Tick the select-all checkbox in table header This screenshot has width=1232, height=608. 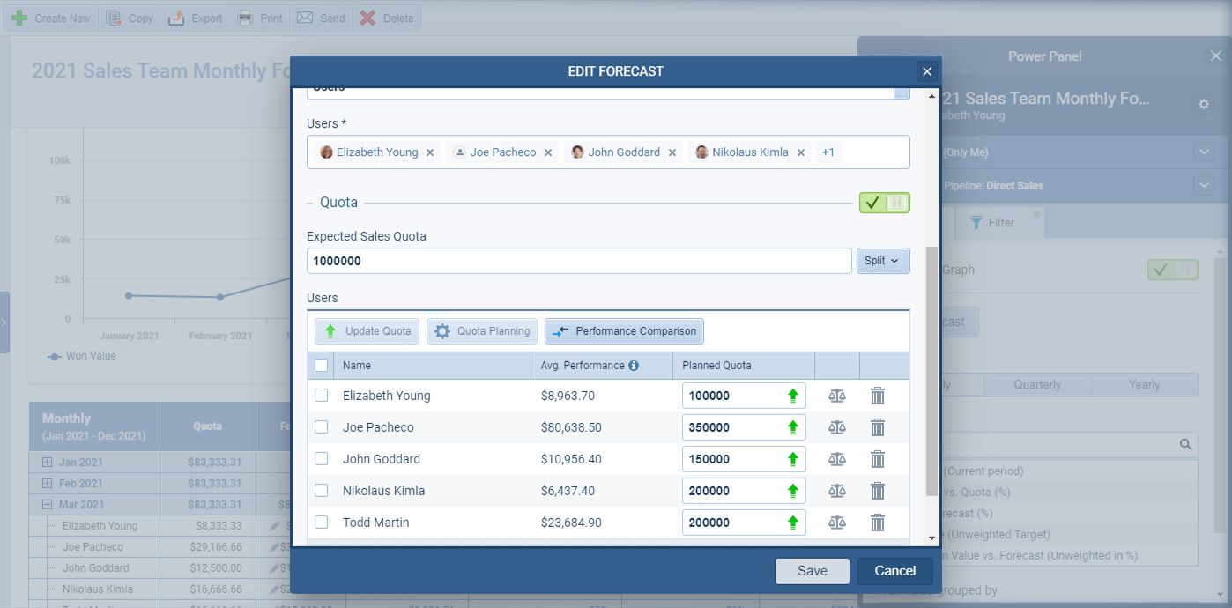point(322,366)
